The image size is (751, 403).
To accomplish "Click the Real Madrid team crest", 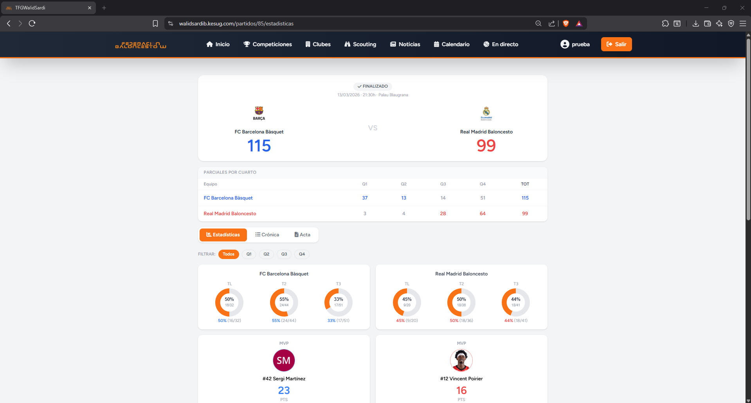I will (486, 113).
